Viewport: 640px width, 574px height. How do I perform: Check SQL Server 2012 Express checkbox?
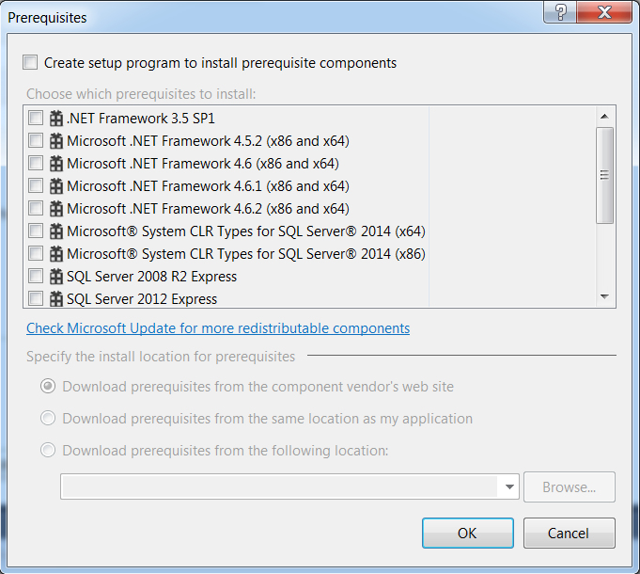click(x=36, y=298)
